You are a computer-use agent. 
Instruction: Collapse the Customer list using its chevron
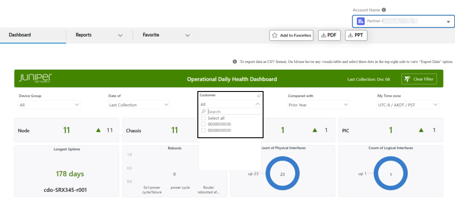257,104
